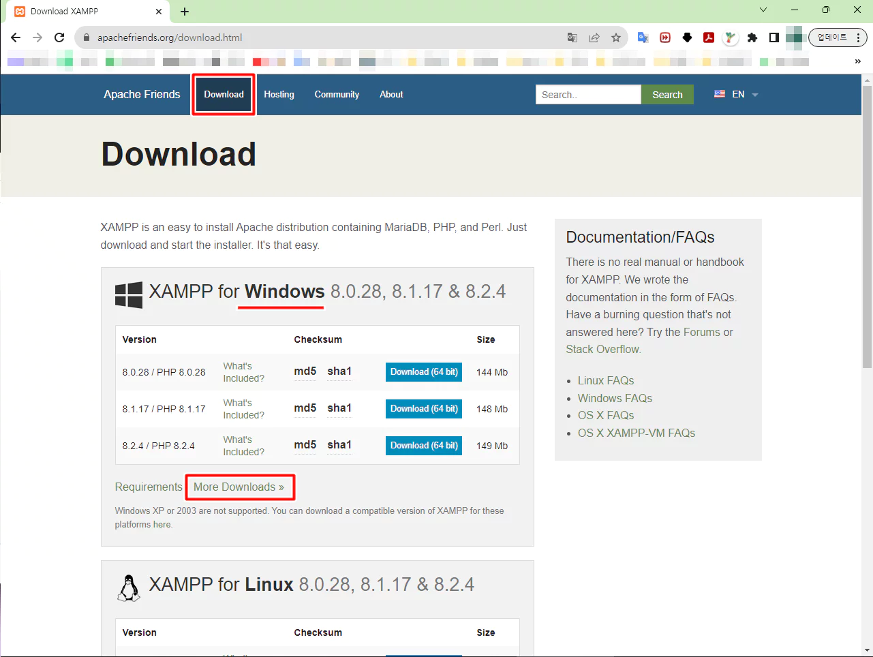Show md5 checksum for 8.0.28
This screenshot has width=873, height=657.
coord(305,371)
